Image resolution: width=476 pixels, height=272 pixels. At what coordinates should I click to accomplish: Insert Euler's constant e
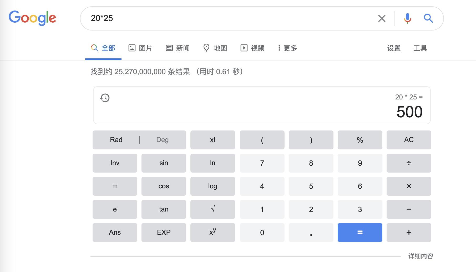(x=115, y=209)
